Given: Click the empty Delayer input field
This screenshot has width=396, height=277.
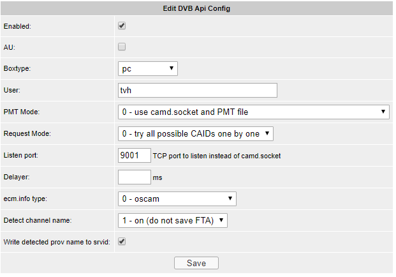Looking at the screenshot, I should point(135,177).
